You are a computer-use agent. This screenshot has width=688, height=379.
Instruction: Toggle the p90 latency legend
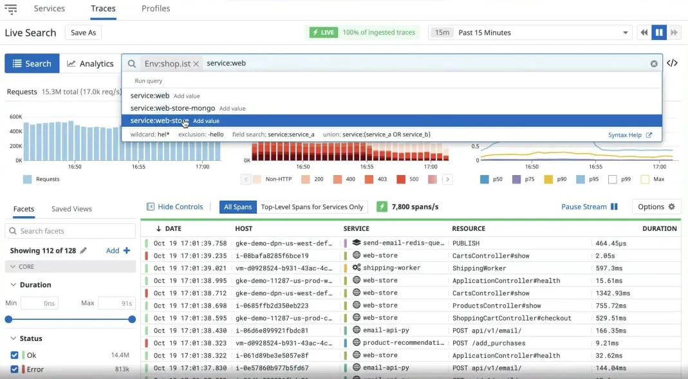[548, 179]
